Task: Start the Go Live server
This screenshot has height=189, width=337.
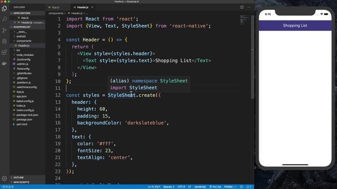Action: [215, 187]
